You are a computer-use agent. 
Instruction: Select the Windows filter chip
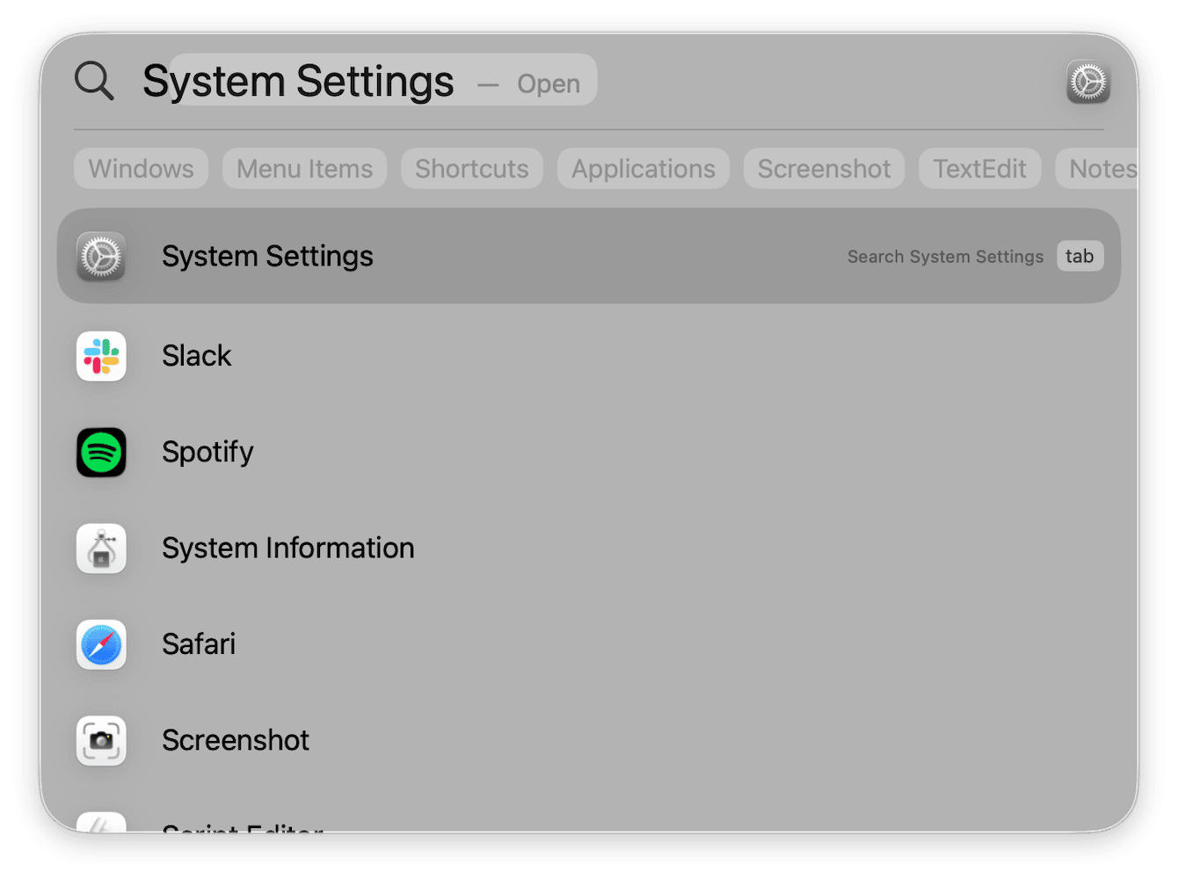(141, 169)
